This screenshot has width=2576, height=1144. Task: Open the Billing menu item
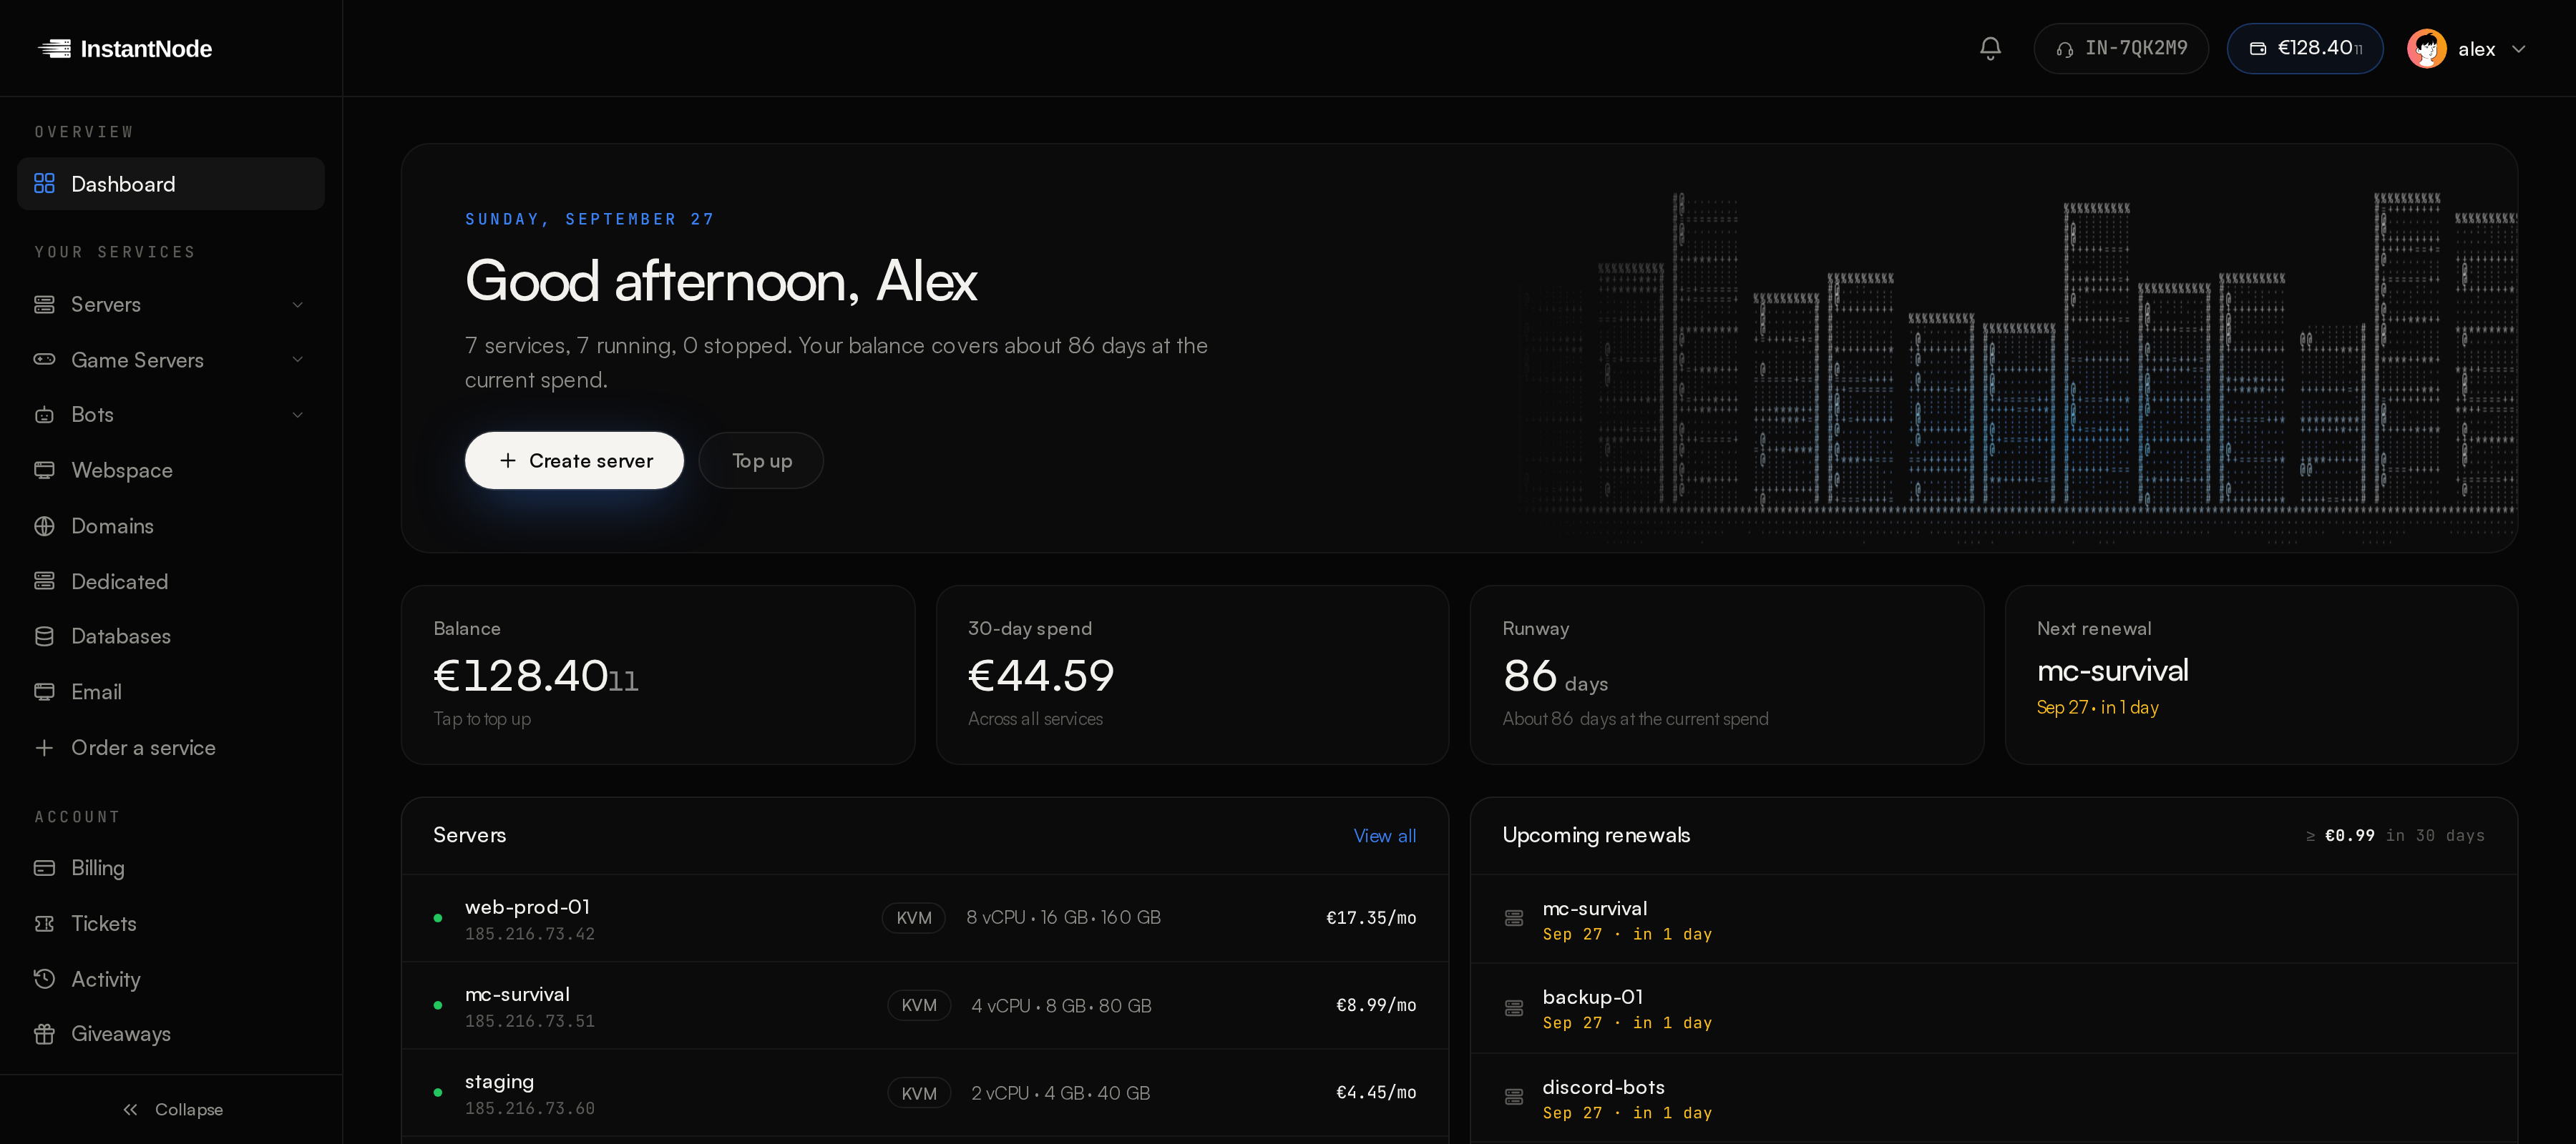click(171, 867)
